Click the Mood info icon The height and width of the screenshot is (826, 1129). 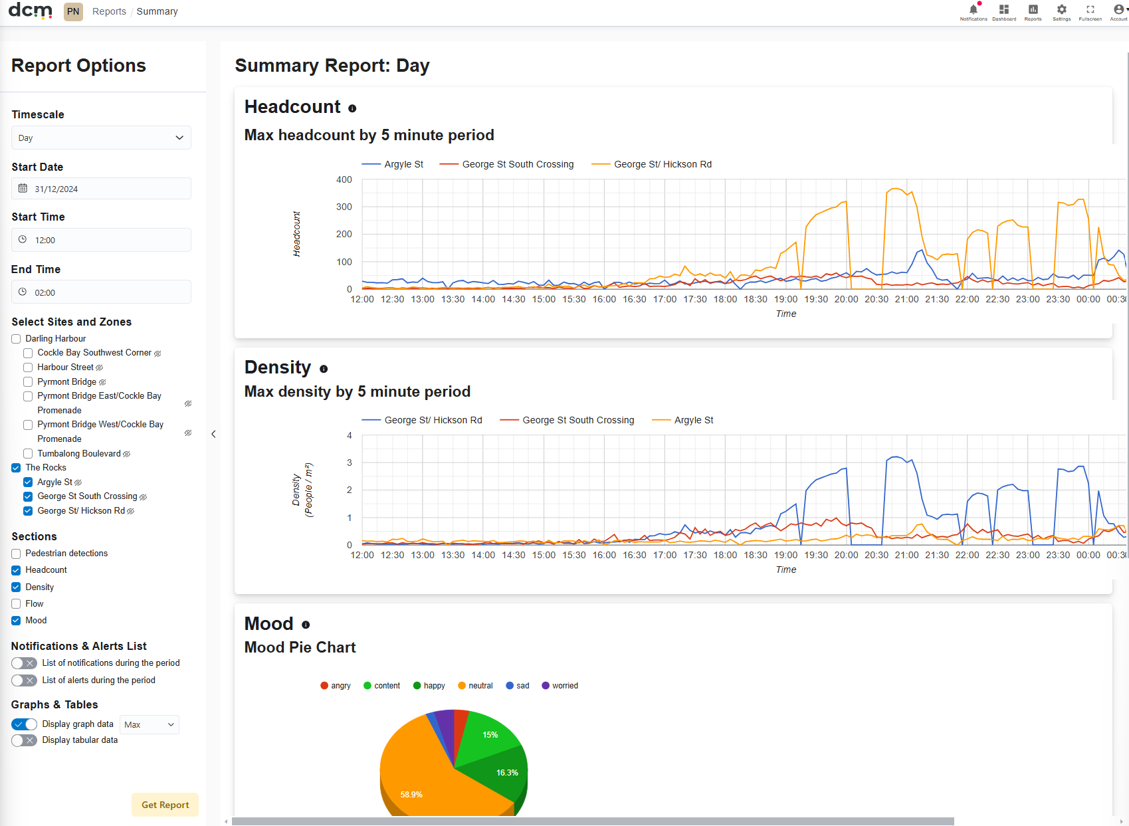[306, 625]
